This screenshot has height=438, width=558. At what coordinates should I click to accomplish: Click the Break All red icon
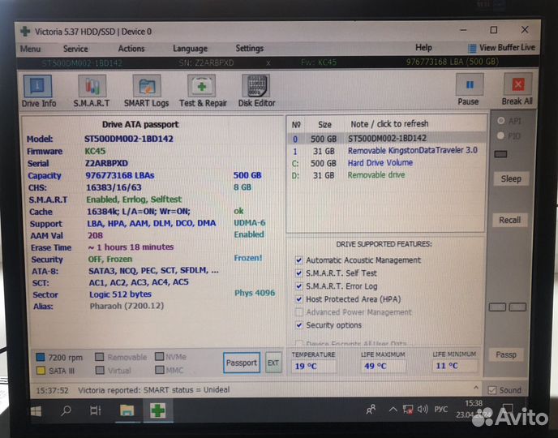point(517,84)
